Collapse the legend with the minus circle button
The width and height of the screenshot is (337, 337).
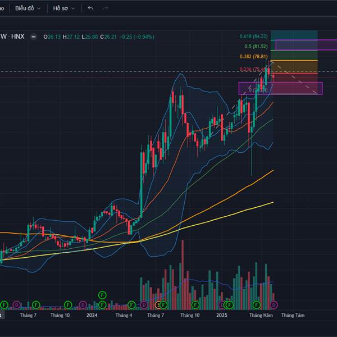[x=34, y=37]
